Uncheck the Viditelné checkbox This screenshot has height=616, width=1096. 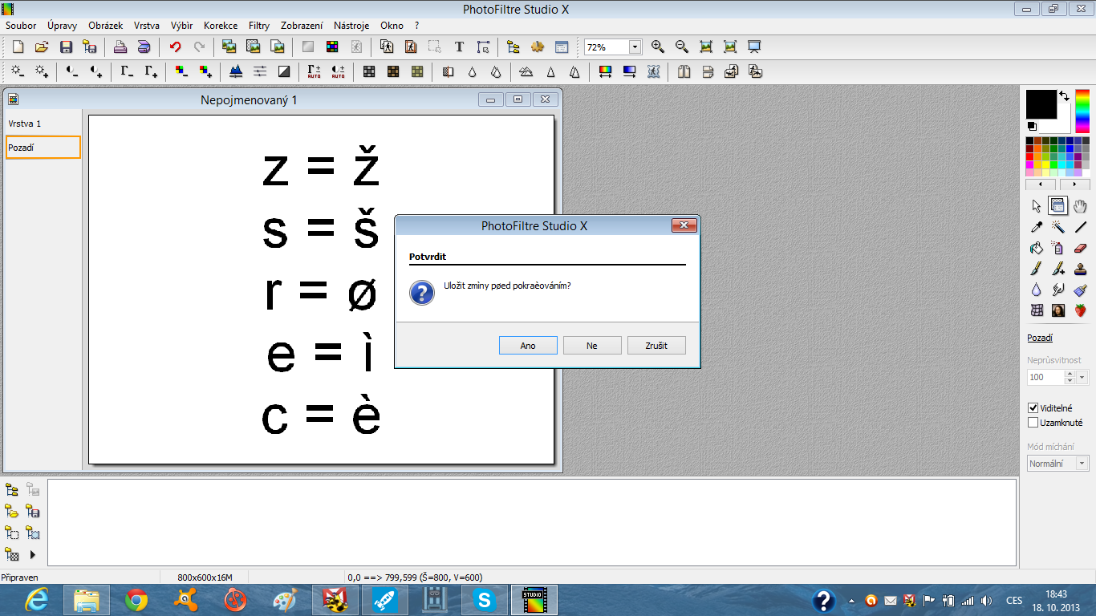pos(1033,408)
